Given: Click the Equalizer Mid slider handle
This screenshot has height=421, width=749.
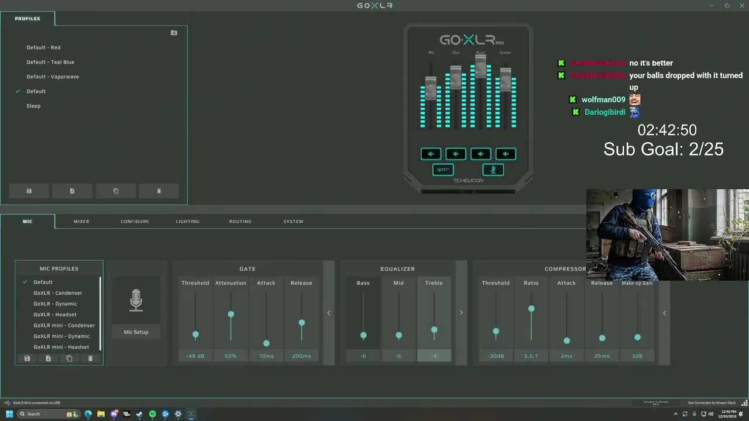Looking at the screenshot, I should 398,336.
